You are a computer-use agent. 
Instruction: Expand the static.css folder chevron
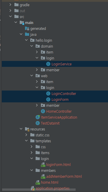point(26,135)
